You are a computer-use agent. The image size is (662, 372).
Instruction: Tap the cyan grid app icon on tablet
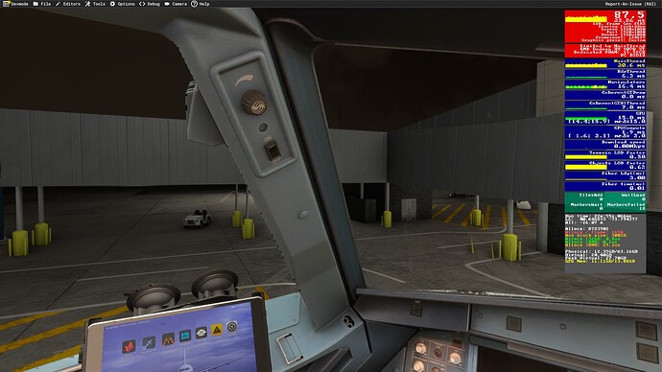185,336
